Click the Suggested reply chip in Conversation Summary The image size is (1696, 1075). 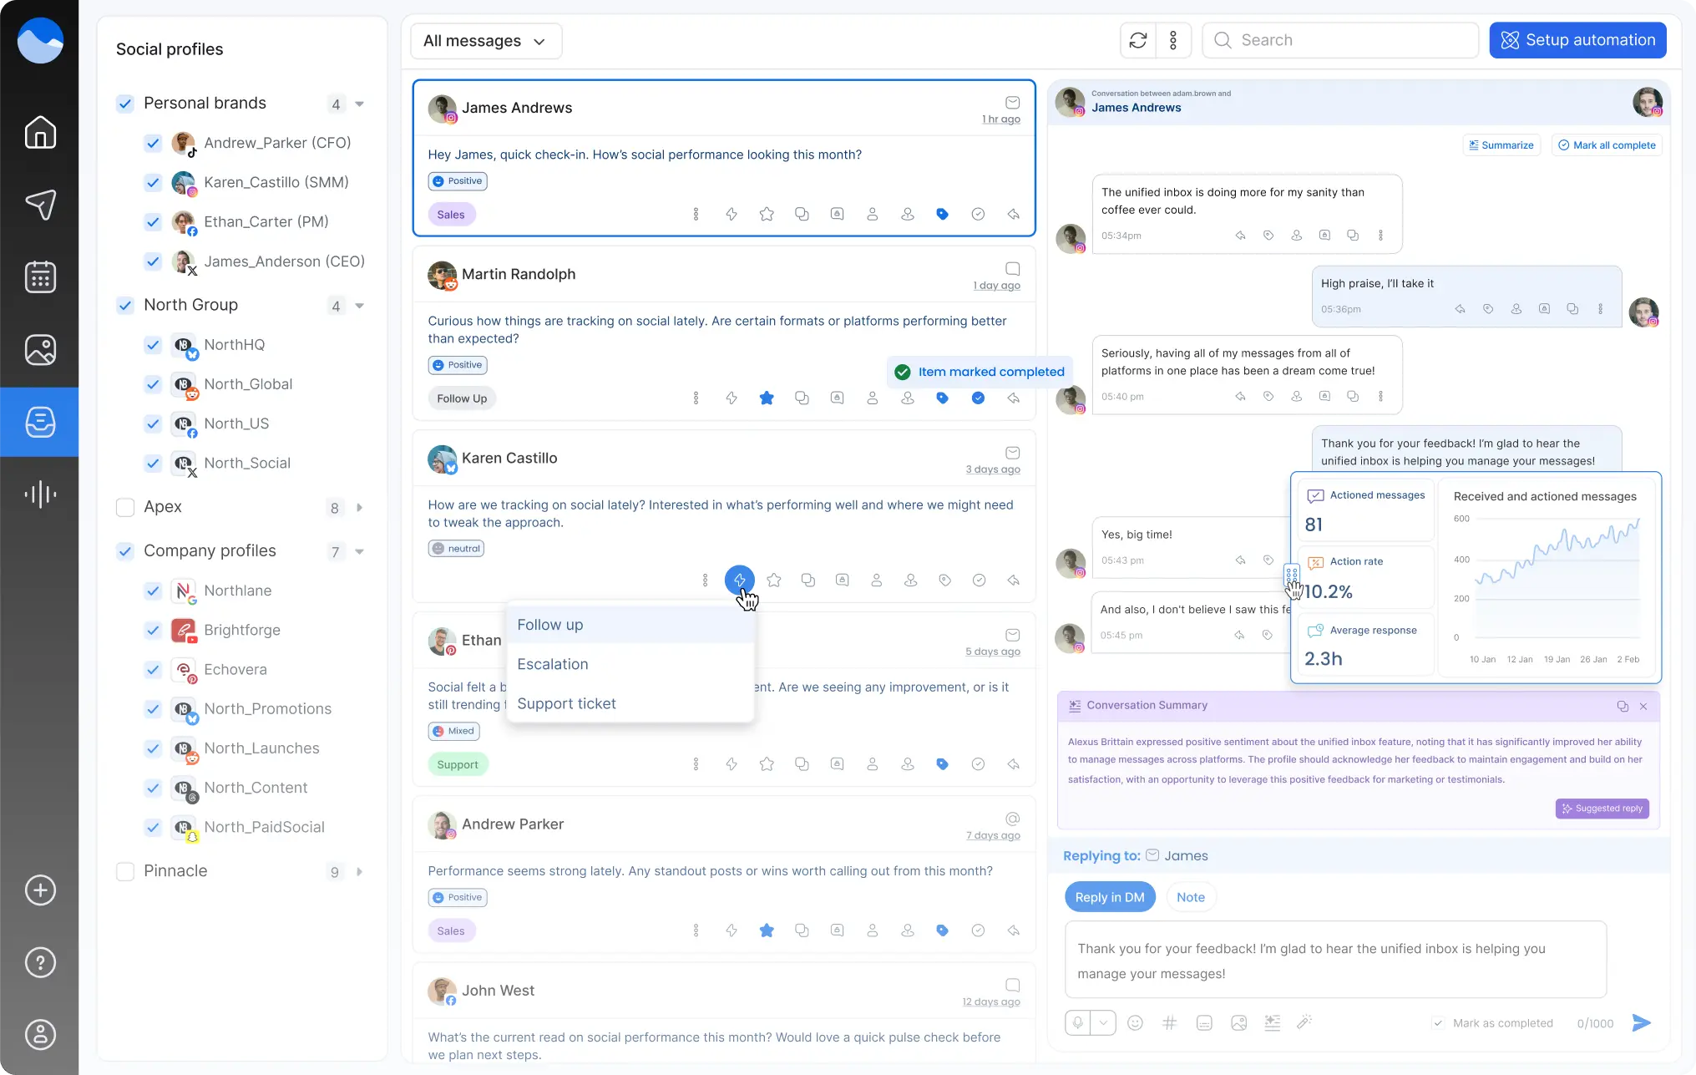tap(1602, 809)
